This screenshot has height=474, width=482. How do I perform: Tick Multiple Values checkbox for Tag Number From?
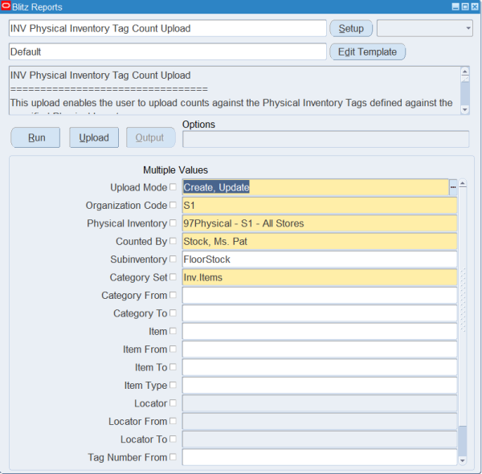point(173,457)
